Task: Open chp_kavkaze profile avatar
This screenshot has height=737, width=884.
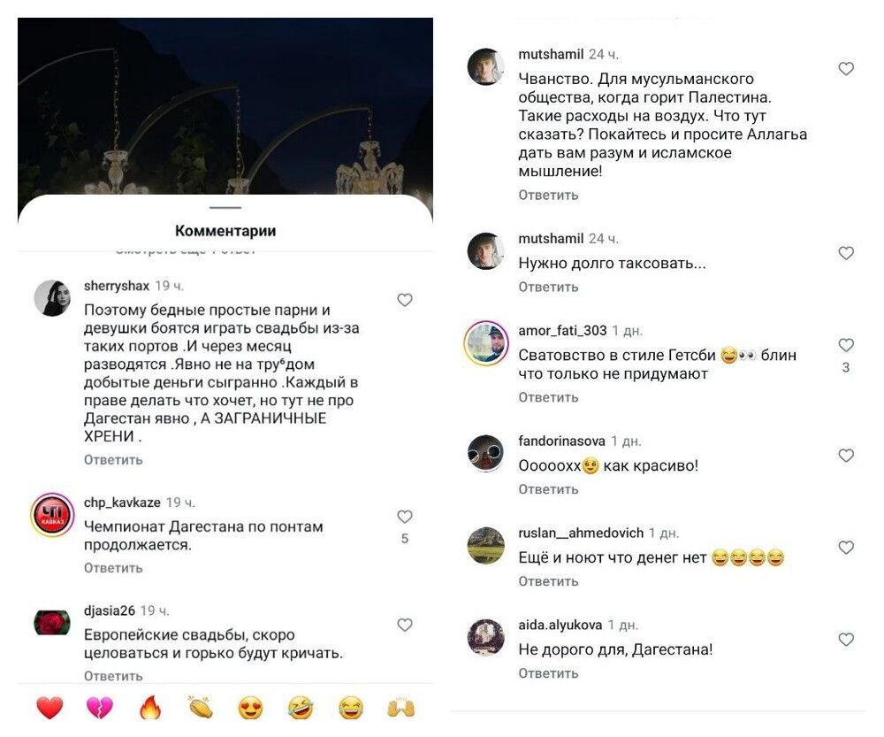Action: pos(52,515)
